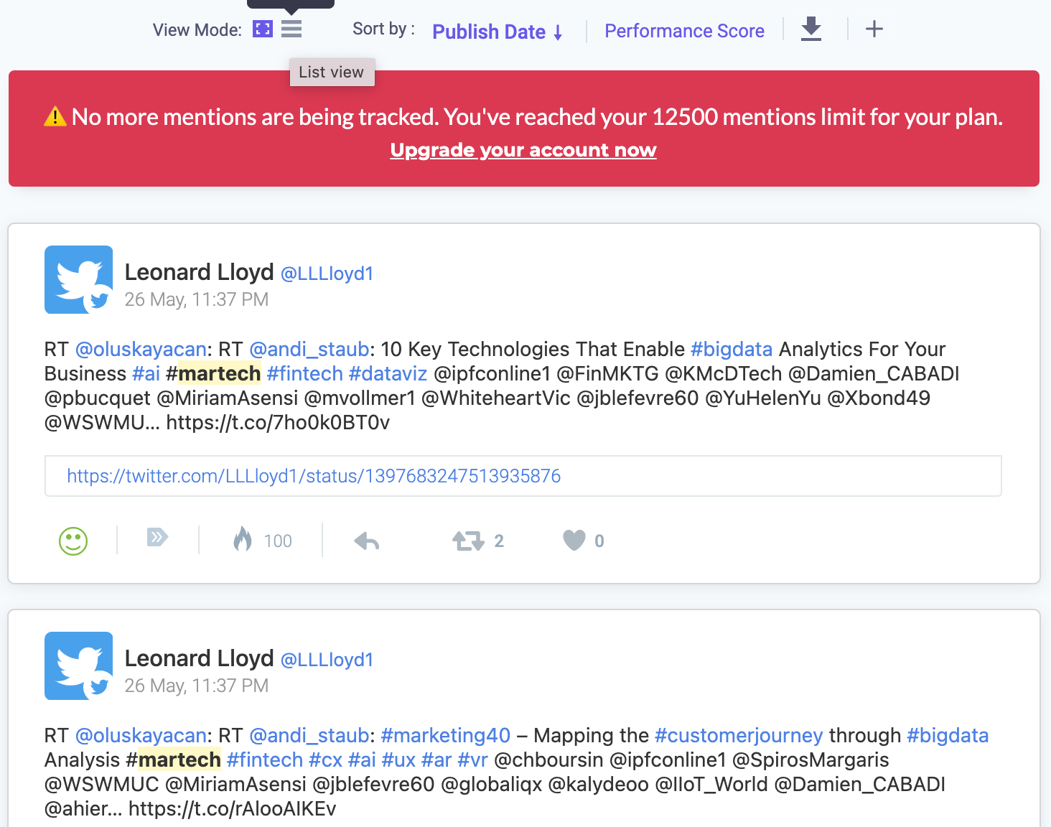Sort mentions by Publish Date
The height and width of the screenshot is (827, 1051).
tap(497, 32)
